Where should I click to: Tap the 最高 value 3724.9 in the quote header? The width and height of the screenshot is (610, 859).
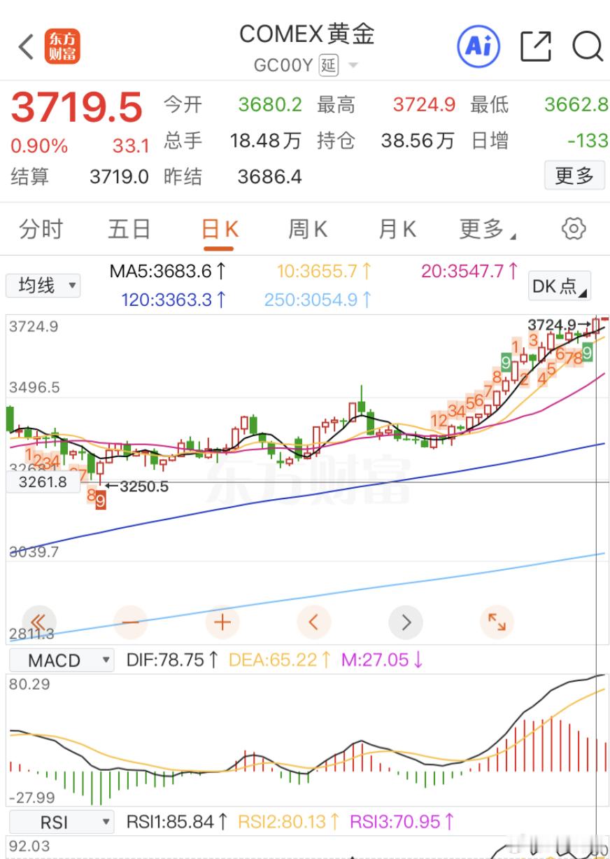click(424, 105)
